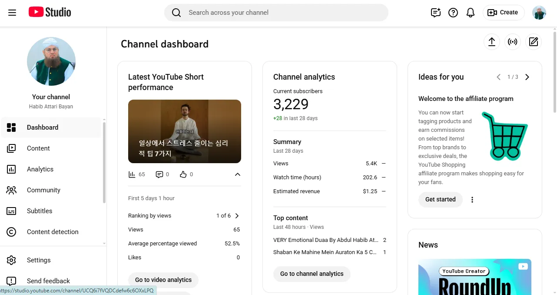Click the sidebar scrollbar
557x295 pixels.
tap(104, 162)
